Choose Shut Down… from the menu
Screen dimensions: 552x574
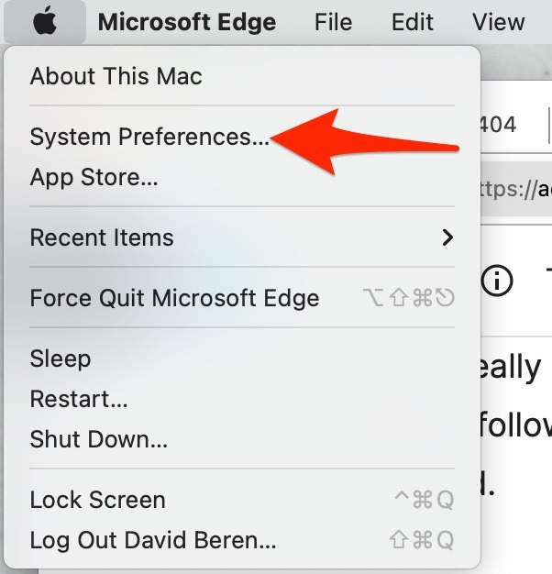point(98,439)
